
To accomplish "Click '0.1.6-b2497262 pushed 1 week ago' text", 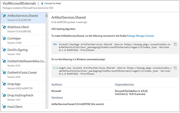I will click(x=69, y=22).
